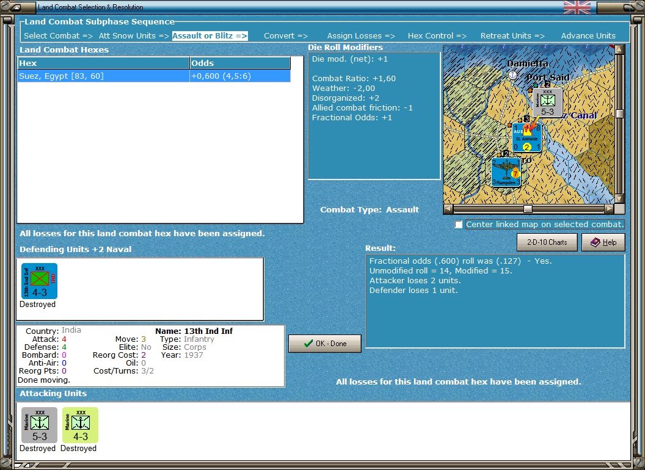The height and width of the screenshot is (470, 645).
Task: Click the Hampden bomber counter on the map
Action: click(x=506, y=172)
